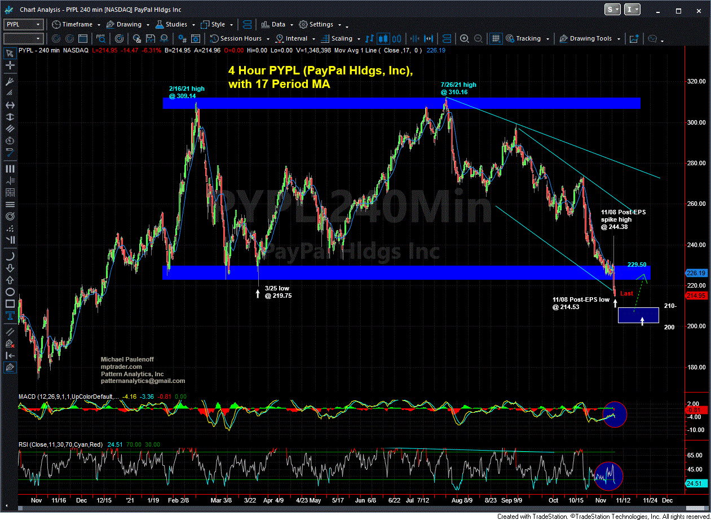
Task: Select the horizontal double-arrow extension tool
Action: pos(10,105)
